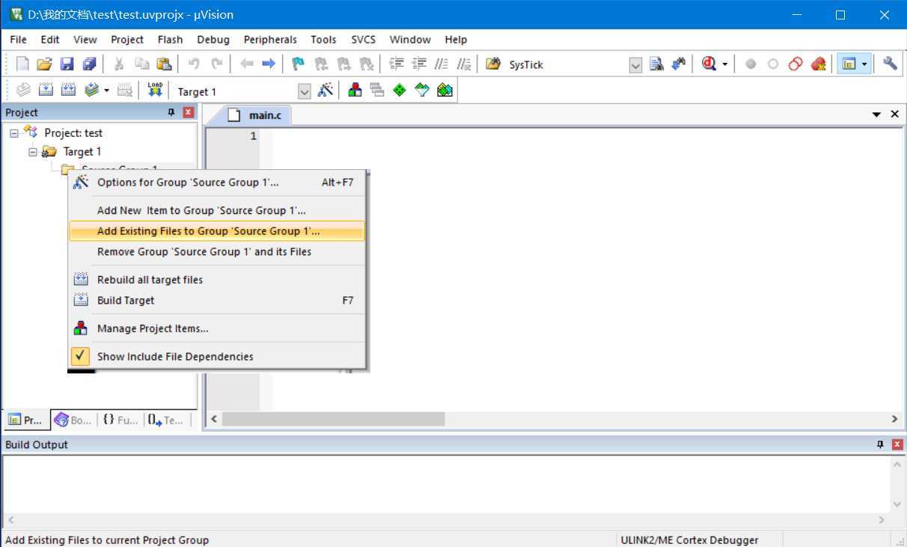Click the Manage Run-Time Environment green diamond icon
Image resolution: width=907 pixels, height=547 pixels.
click(x=400, y=91)
